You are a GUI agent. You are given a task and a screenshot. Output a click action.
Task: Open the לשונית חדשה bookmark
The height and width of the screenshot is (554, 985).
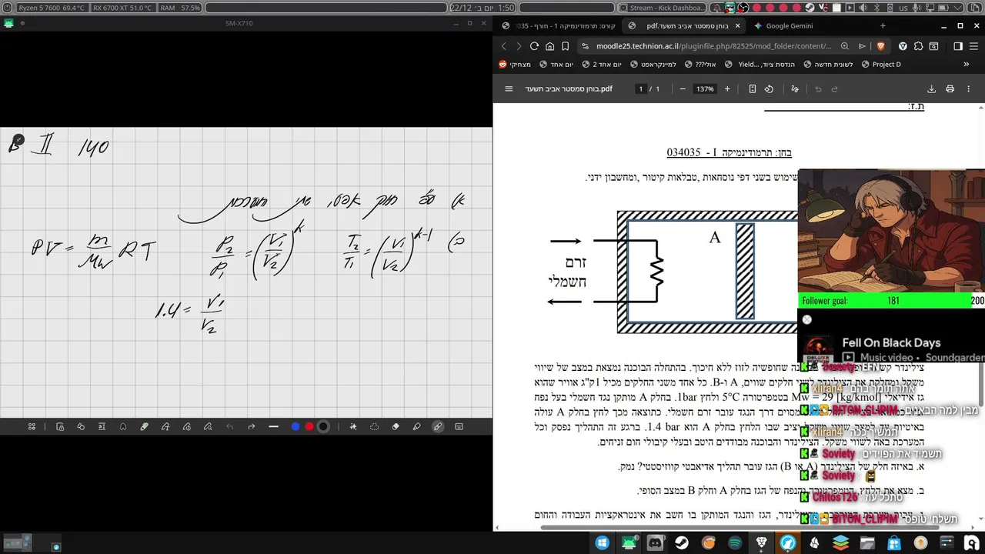pos(829,65)
